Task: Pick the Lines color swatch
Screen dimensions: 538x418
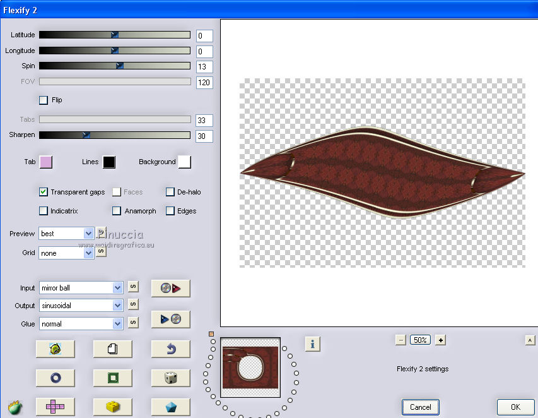Action: point(109,162)
